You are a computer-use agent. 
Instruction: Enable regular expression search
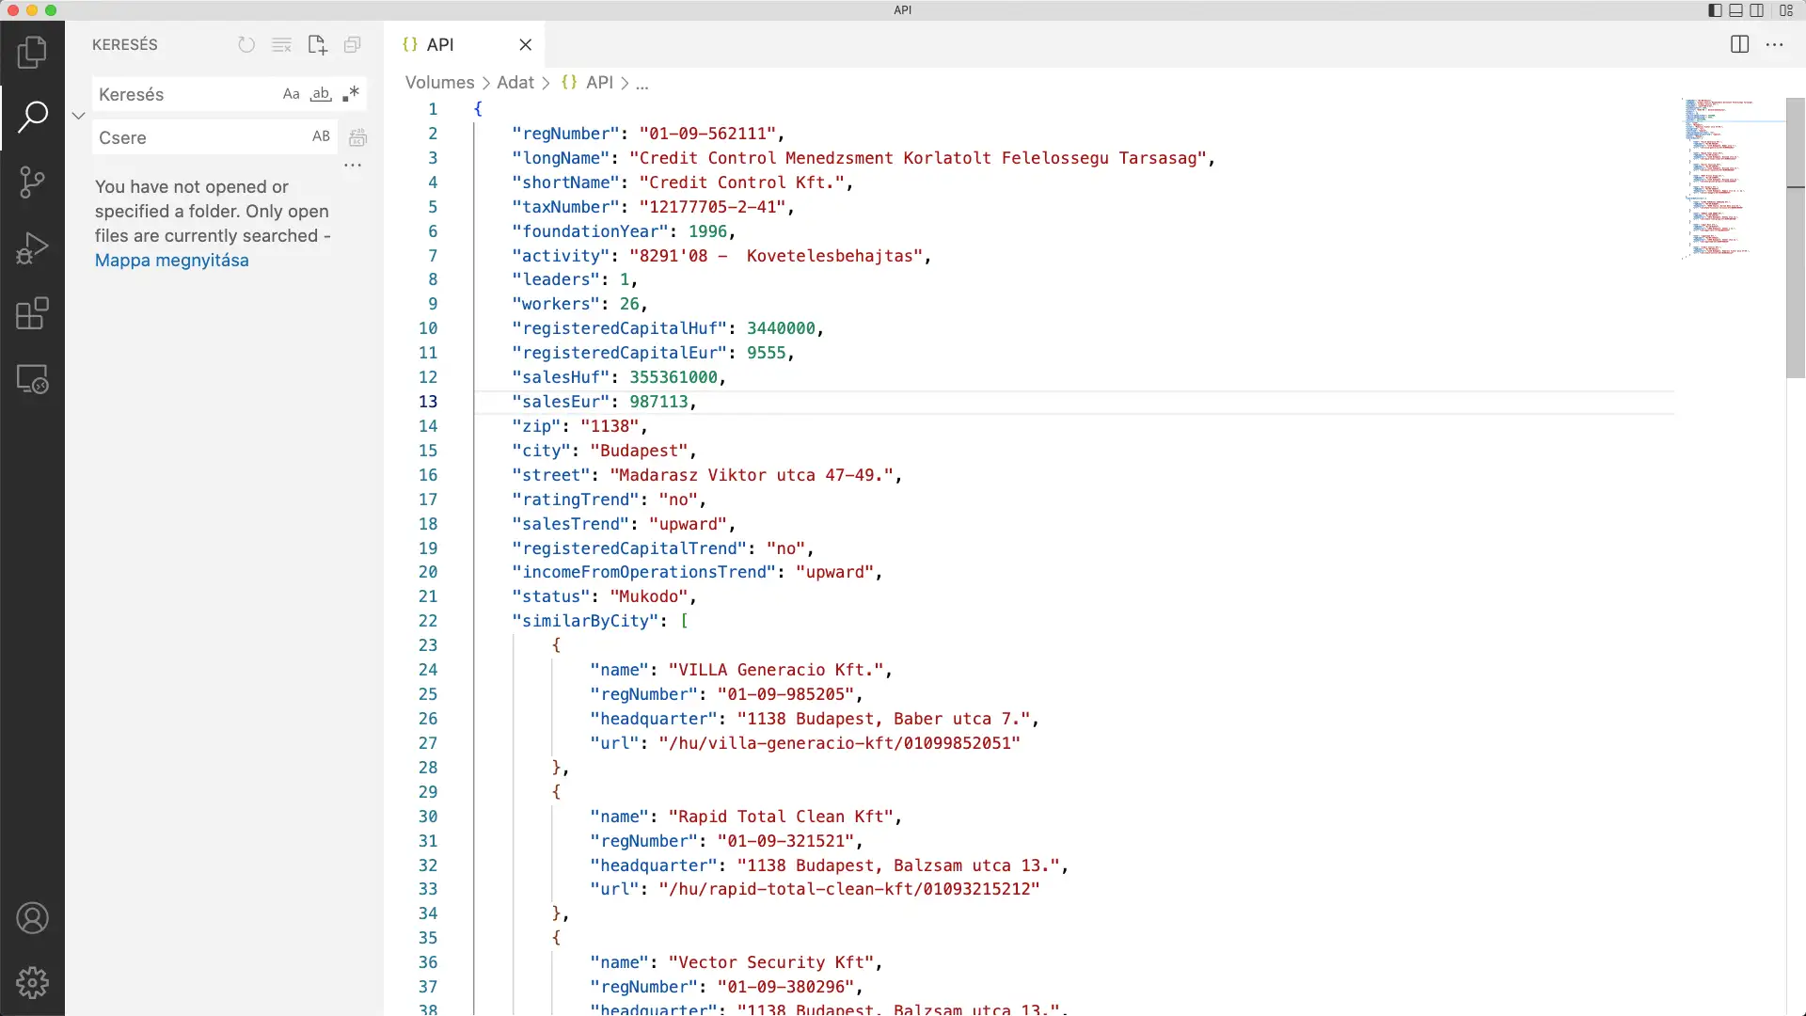click(351, 93)
